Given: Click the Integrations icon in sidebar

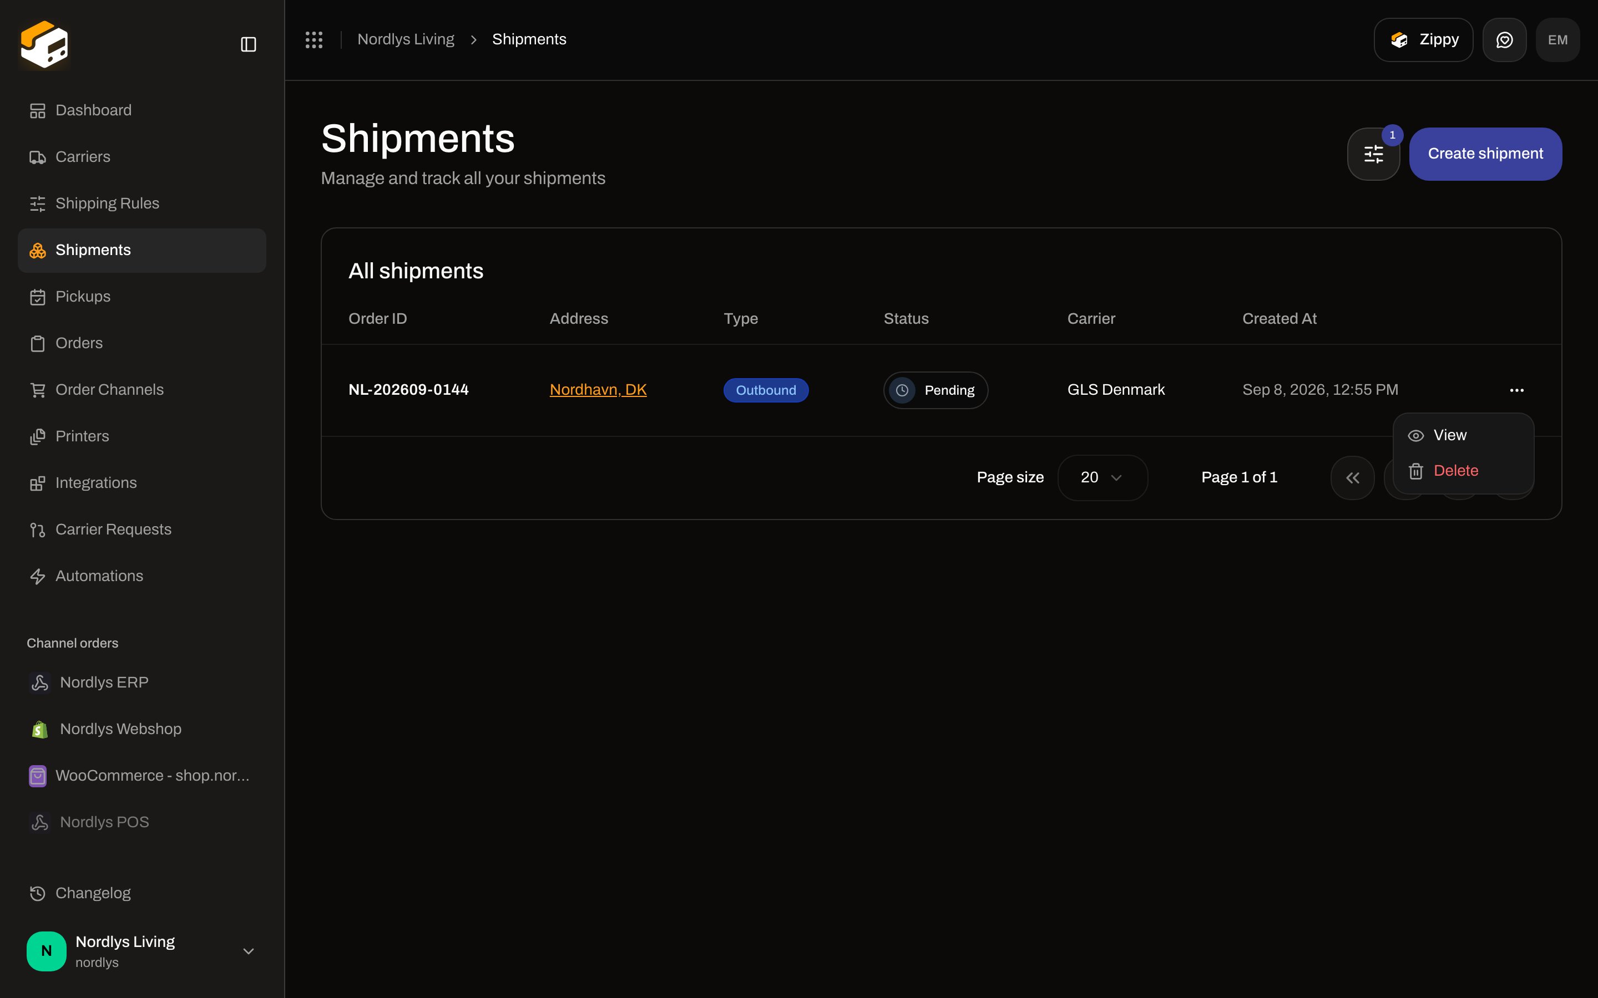Looking at the screenshot, I should (x=38, y=483).
